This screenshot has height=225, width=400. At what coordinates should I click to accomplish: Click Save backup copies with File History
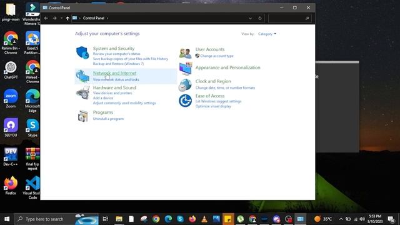pos(131,59)
